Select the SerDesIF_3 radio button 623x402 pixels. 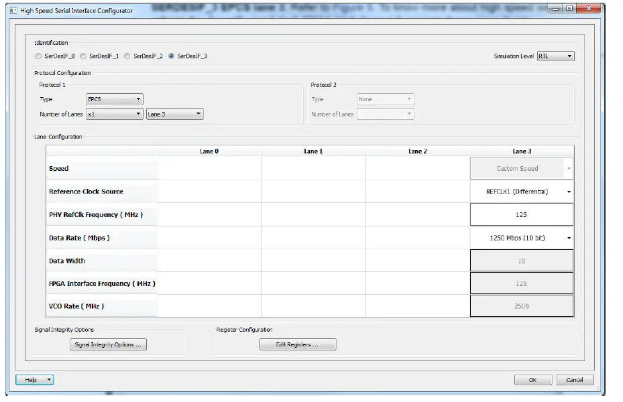click(172, 56)
